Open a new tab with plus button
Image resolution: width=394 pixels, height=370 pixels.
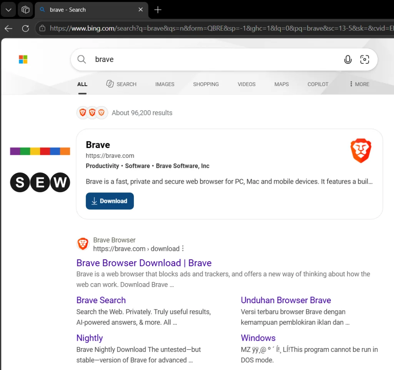pyautogui.click(x=158, y=10)
